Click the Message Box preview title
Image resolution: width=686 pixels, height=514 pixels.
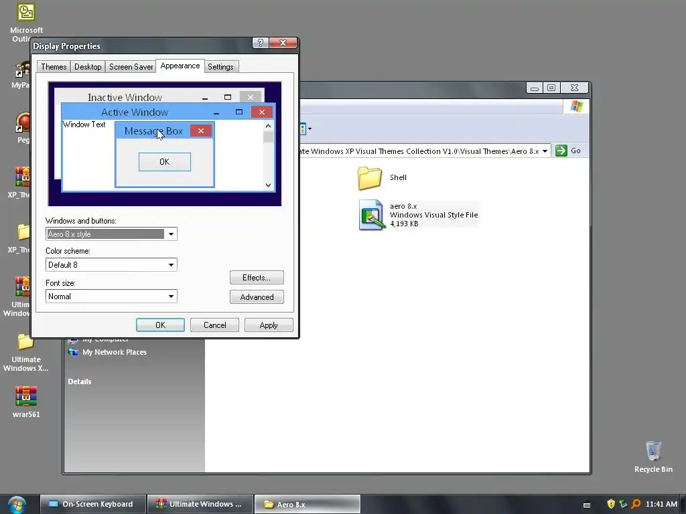point(153,131)
